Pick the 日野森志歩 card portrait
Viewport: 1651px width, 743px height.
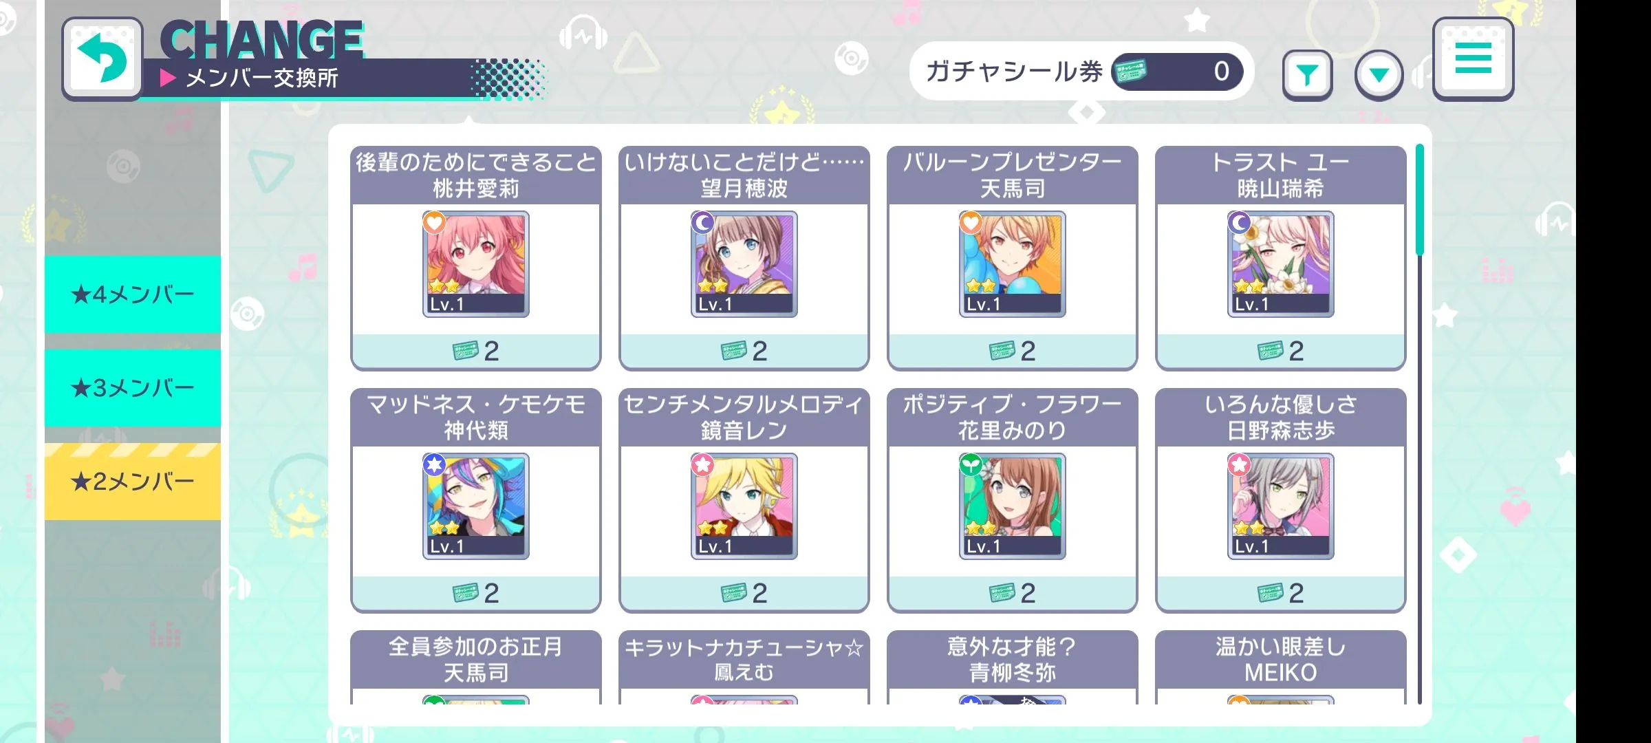click(1281, 506)
